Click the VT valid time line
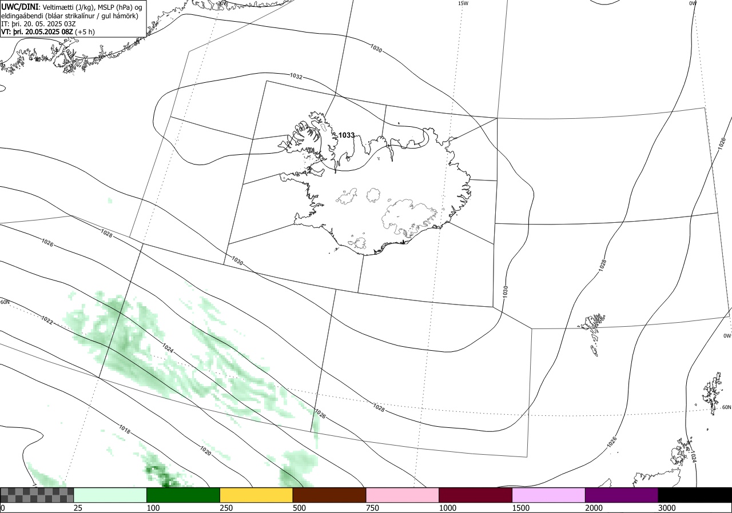The width and height of the screenshot is (732, 513). coord(48,32)
